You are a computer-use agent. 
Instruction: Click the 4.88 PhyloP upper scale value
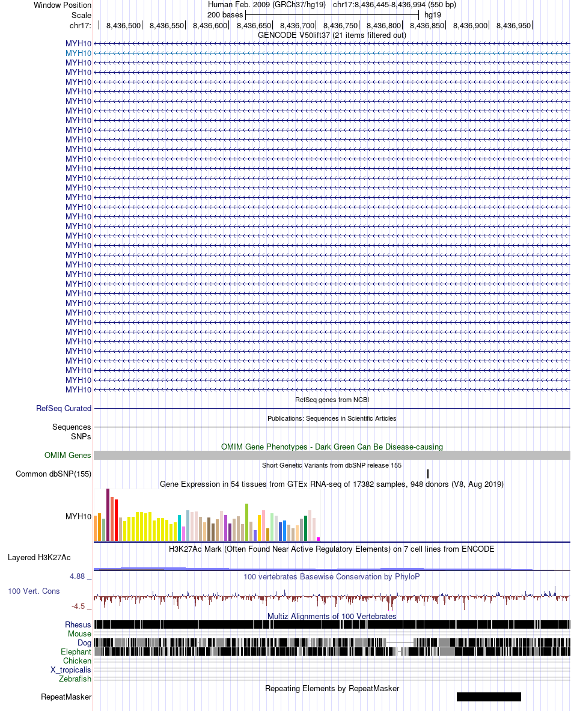77,576
